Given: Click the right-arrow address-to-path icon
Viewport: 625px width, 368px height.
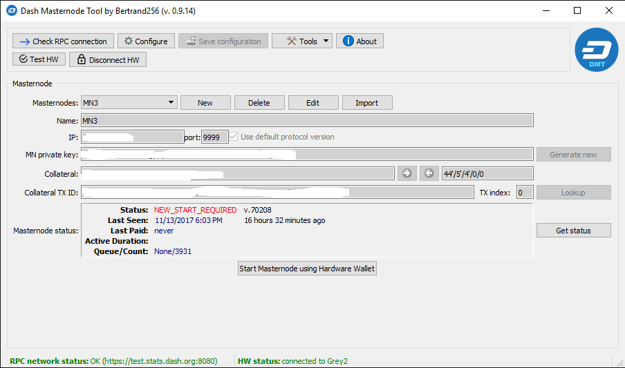Looking at the screenshot, I should coord(407,173).
